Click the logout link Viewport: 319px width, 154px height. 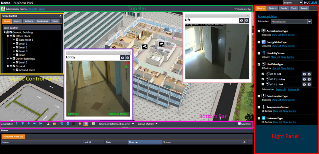pyautogui.click(x=42, y=9)
